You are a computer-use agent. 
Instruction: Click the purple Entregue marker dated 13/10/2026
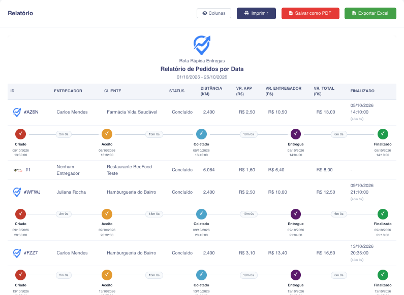point(296,275)
